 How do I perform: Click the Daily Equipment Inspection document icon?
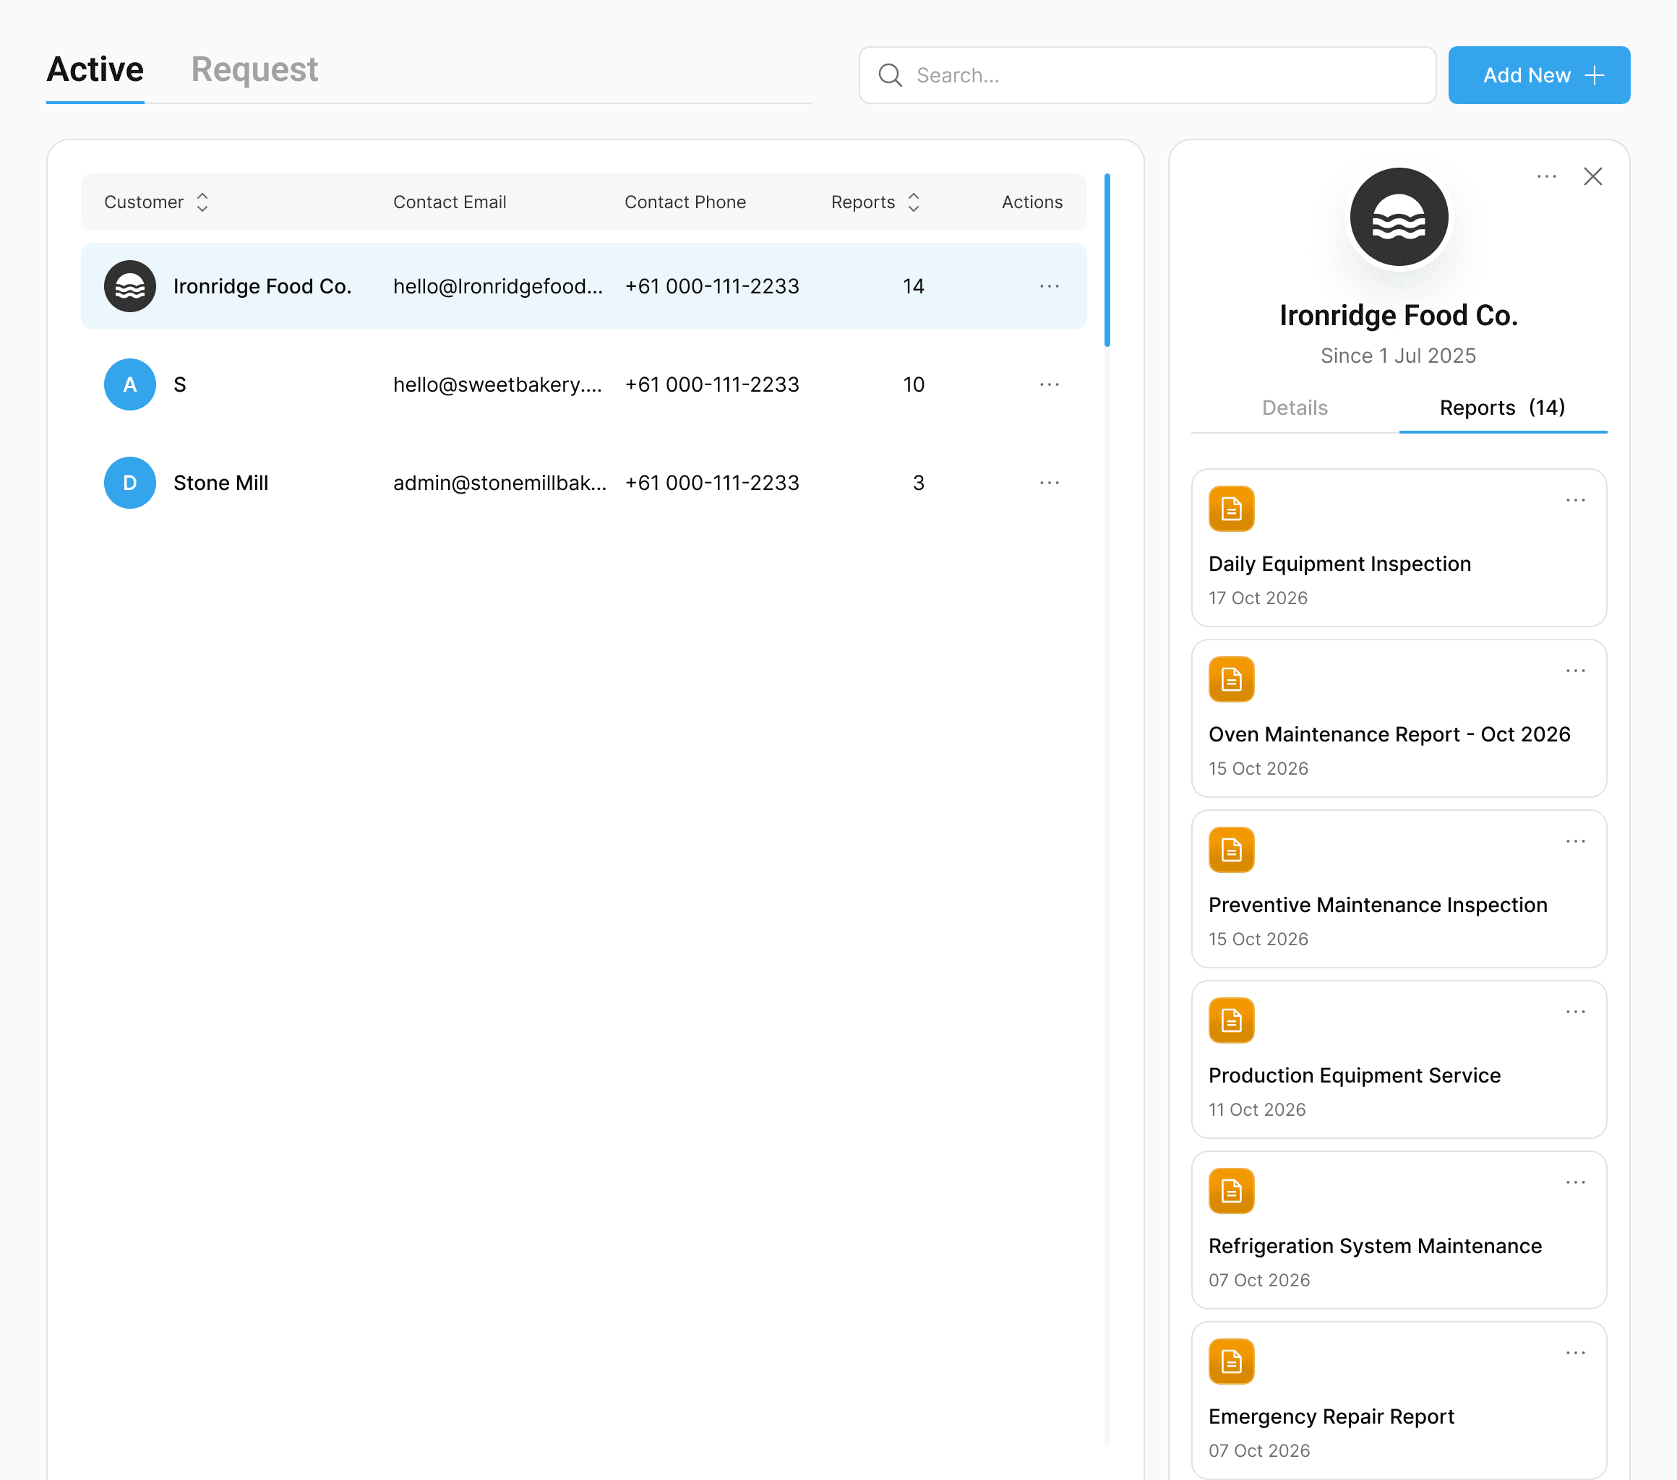click(x=1231, y=509)
